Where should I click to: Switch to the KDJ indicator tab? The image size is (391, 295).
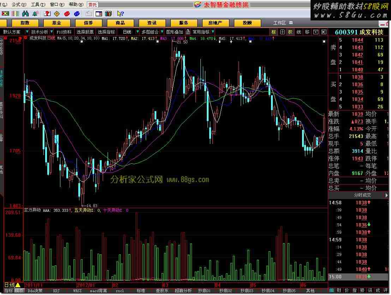[x=56, y=291]
